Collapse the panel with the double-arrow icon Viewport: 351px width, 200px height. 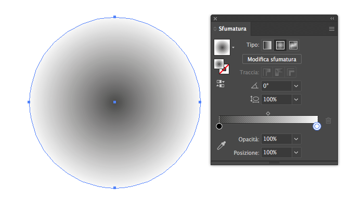click(332, 19)
